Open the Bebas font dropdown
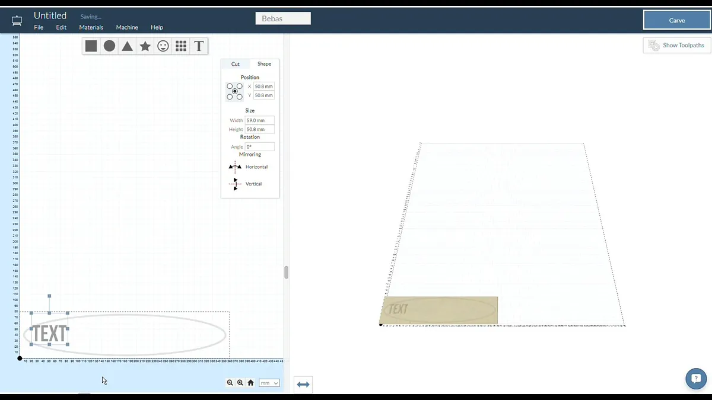 point(283,18)
